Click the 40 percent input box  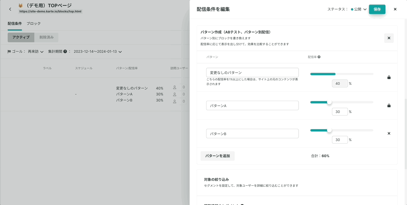point(340,84)
